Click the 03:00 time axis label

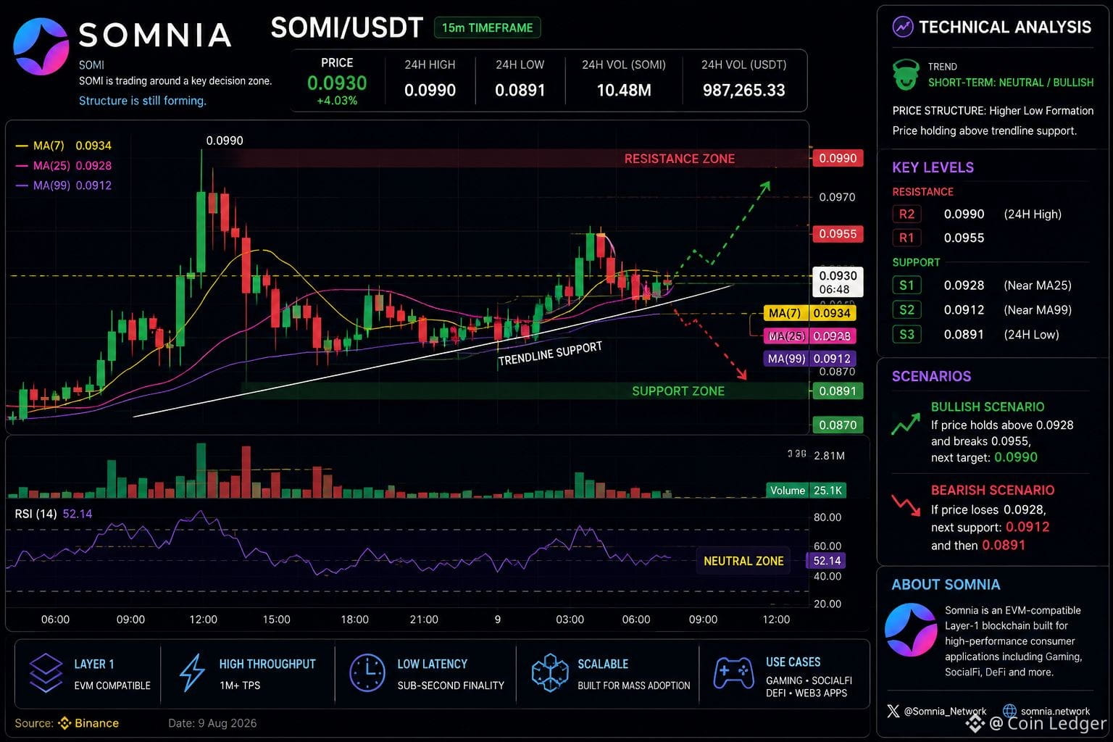click(x=570, y=620)
